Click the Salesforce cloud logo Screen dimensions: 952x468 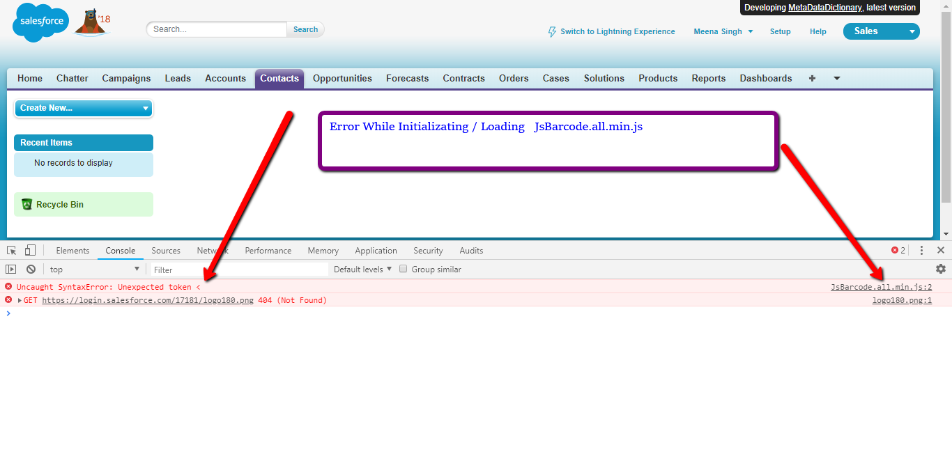click(x=40, y=22)
